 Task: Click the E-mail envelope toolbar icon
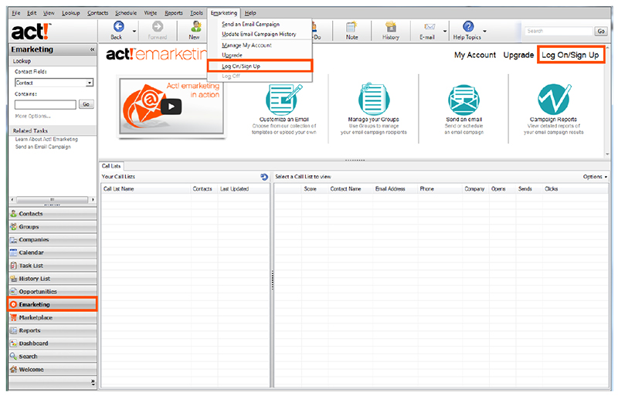430,27
